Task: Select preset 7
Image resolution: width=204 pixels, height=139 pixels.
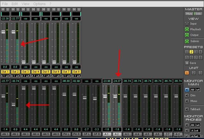Action: click(196, 57)
